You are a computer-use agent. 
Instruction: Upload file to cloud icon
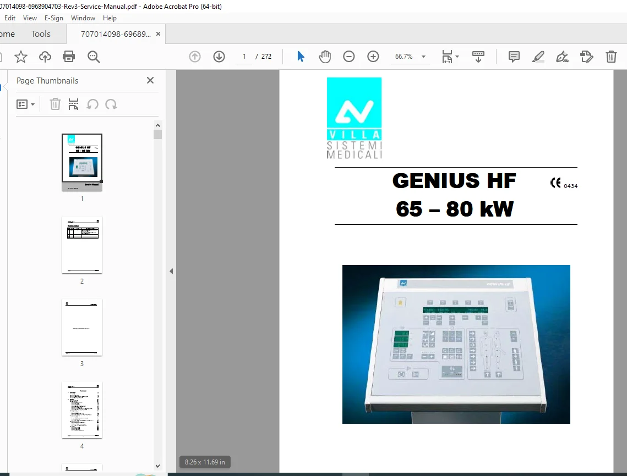[45, 57]
